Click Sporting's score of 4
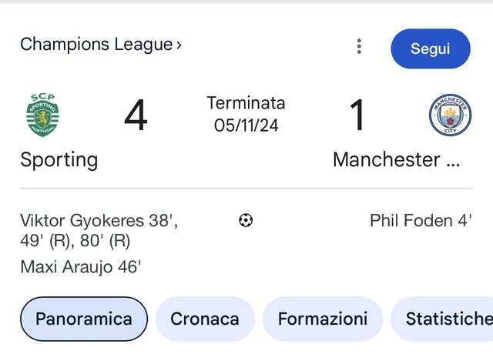The width and height of the screenshot is (493, 354). [x=136, y=115]
